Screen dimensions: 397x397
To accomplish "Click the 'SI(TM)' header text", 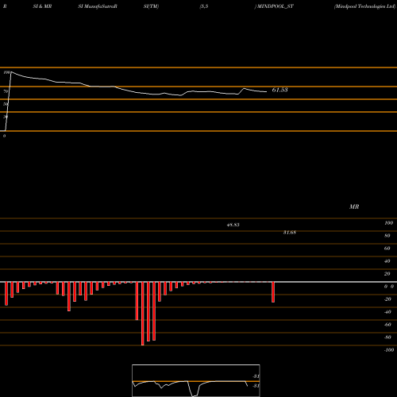I will coord(151,6).
